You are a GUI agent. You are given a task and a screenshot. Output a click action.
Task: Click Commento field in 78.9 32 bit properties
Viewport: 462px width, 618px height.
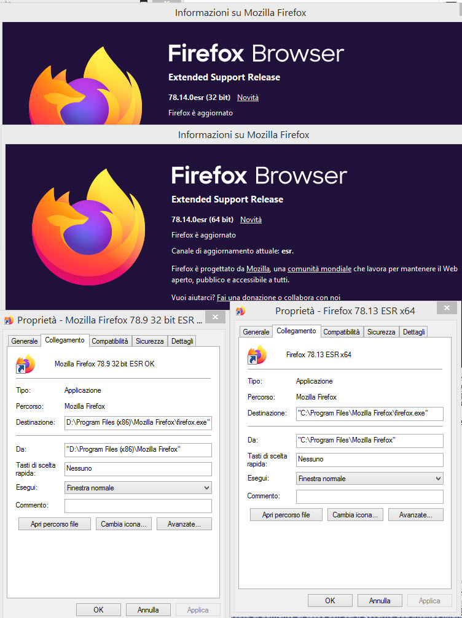pos(138,506)
